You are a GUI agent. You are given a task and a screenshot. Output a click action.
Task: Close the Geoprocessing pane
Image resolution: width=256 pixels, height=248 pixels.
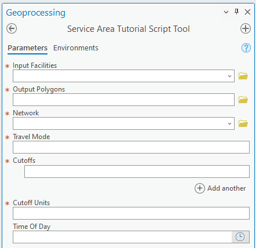[x=247, y=12]
